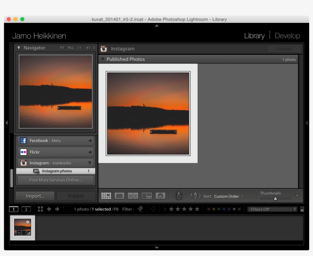Select the photo thumbnail in the filmstrip
This screenshot has height=256, width=313.
click(x=22, y=228)
